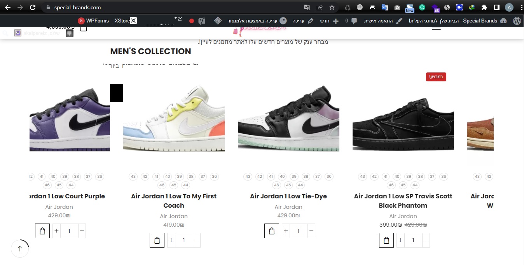
Task: Open the comments bubble showing 0
Action: coord(351,21)
